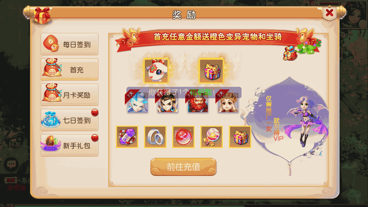Select the white mutant pet reward icon

pyautogui.click(x=156, y=71)
